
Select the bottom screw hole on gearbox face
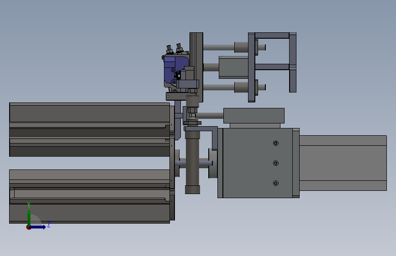point(276,183)
